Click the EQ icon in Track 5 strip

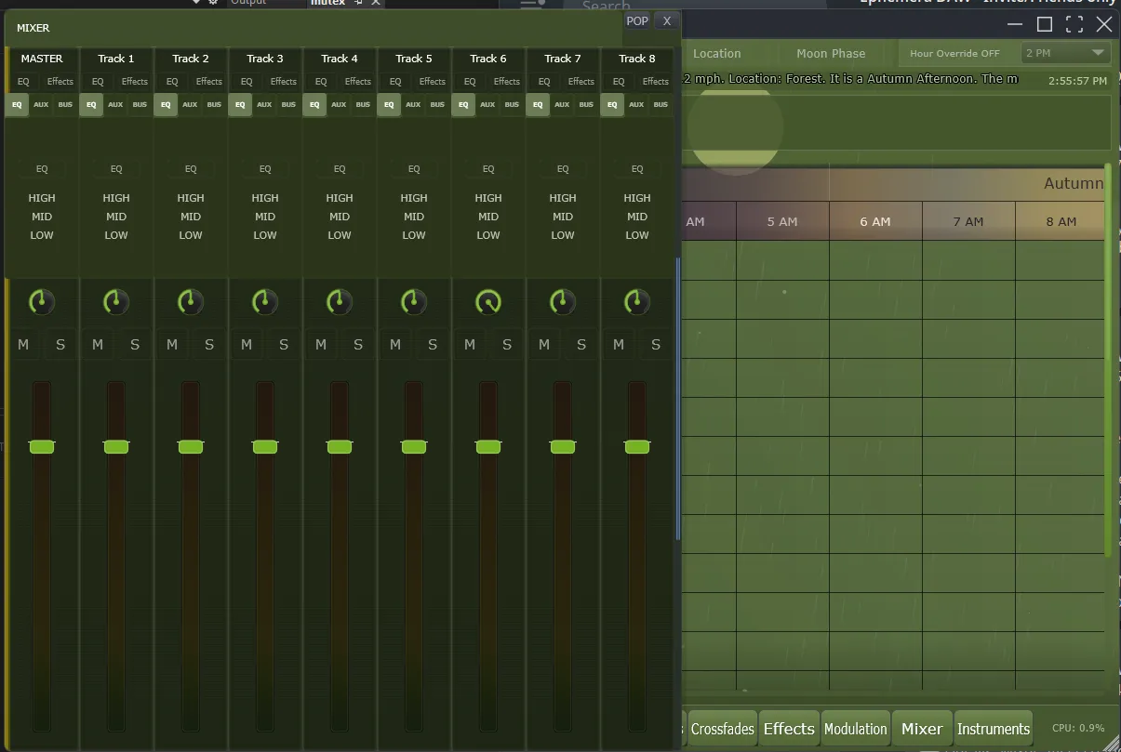pyautogui.click(x=414, y=169)
